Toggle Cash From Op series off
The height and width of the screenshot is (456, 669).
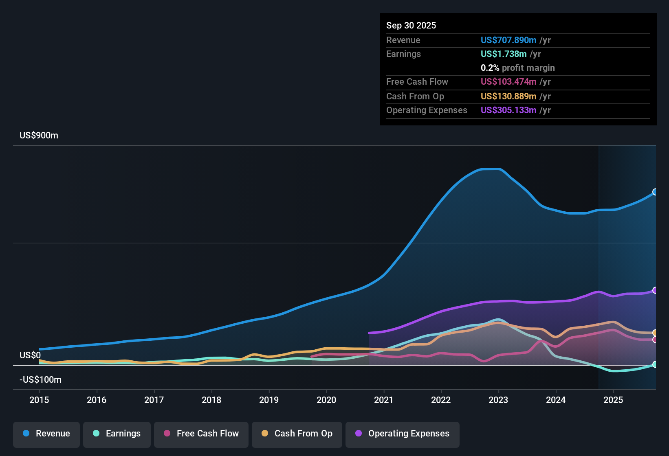point(297,434)
